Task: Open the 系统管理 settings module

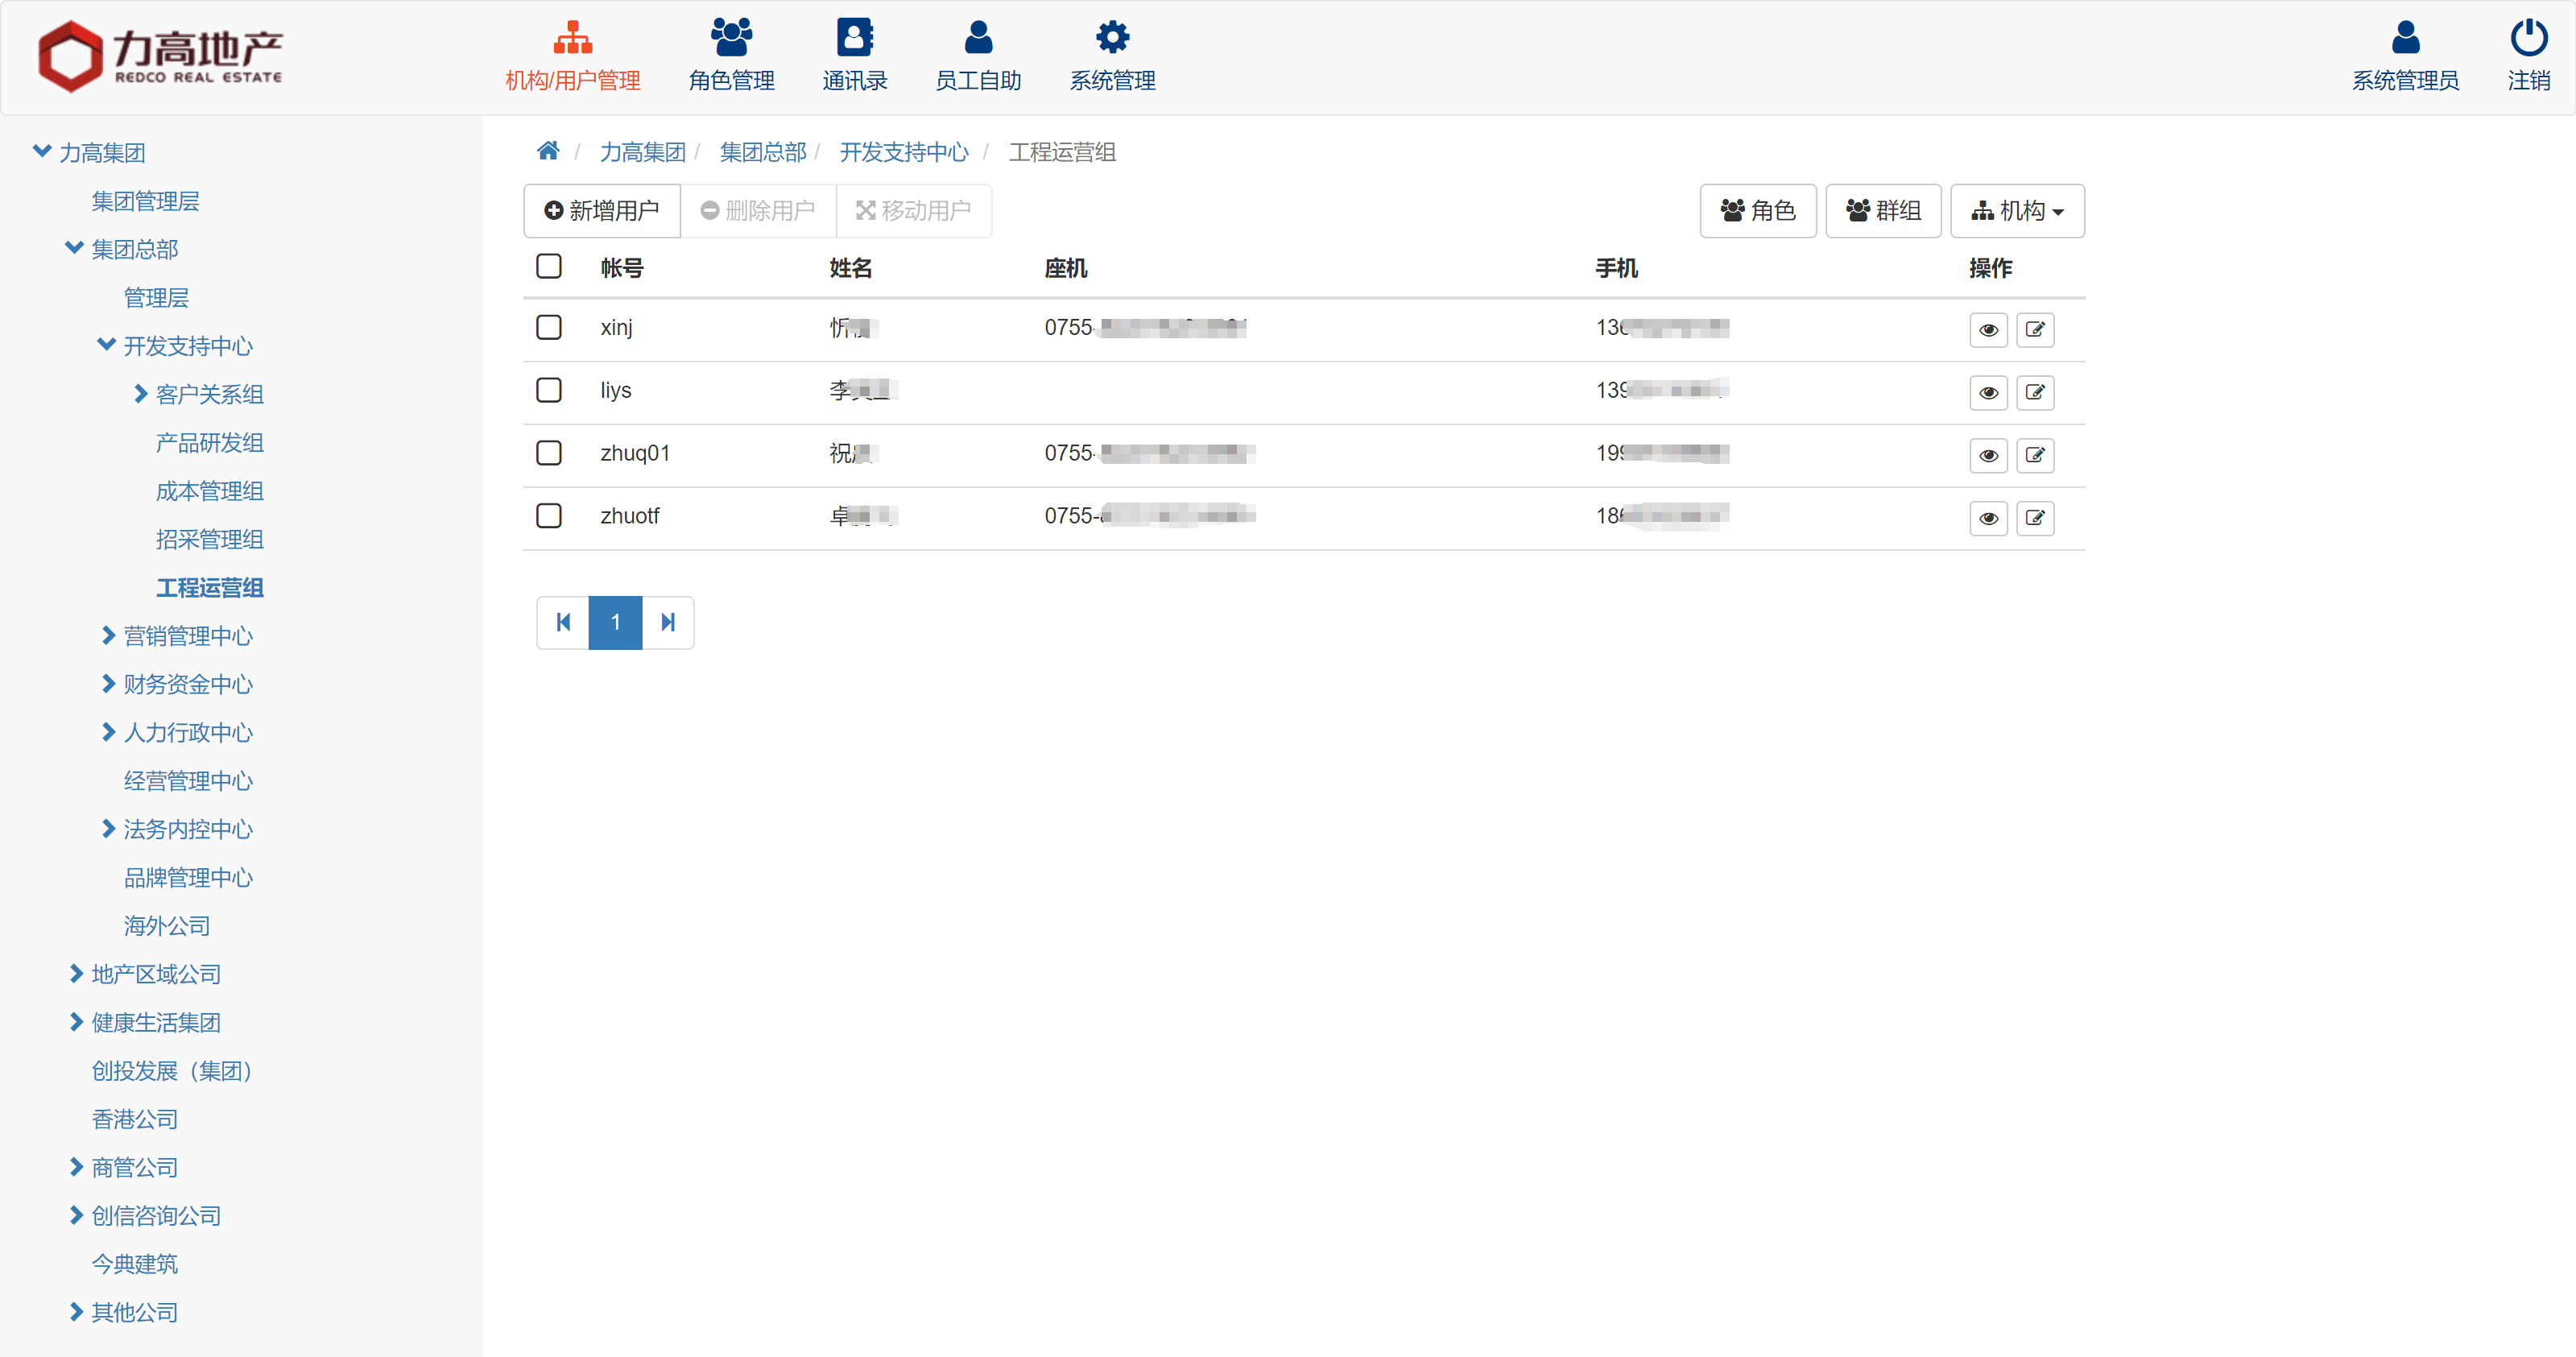Action: coord(1112,57)
